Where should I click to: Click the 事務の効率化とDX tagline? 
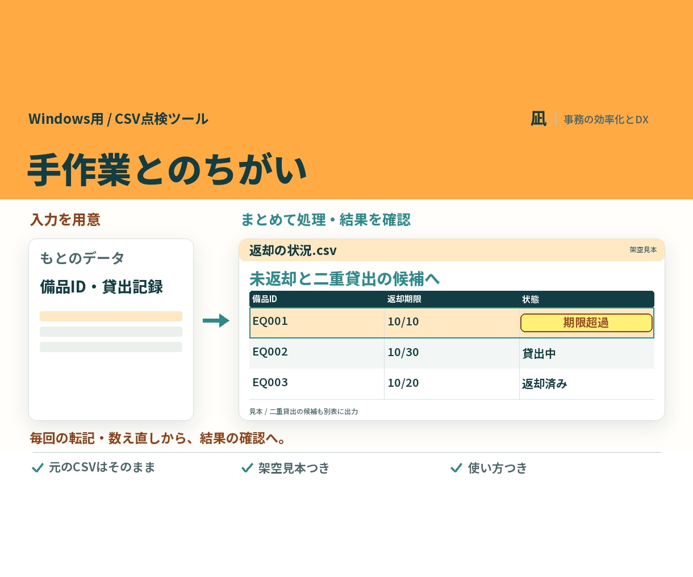(x=606, y=119)
